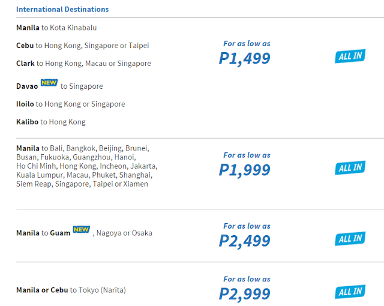The height and width of the screenshot is (306, 384).
Task: Choose the P2,999 fare price
Action: click(245, 294)
